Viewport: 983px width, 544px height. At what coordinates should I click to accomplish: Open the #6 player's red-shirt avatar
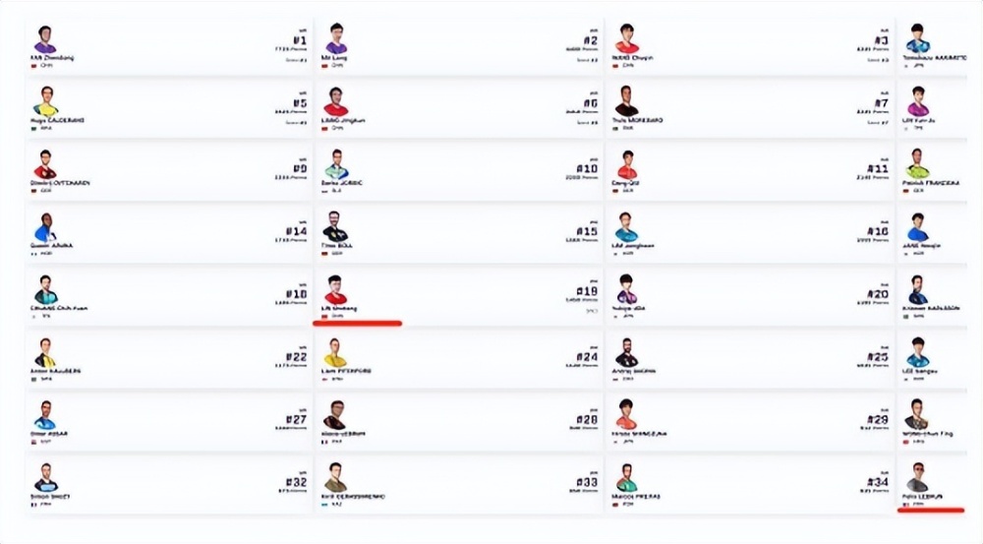(335, 101)
